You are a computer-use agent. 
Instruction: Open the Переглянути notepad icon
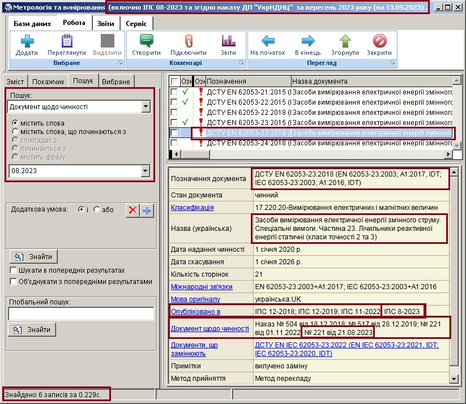point(67,41)
